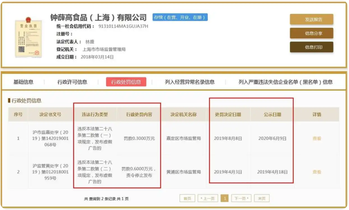This screenshot has height=210, width=349.
Task: Click the 法定代表人 label
Action: 69,42
